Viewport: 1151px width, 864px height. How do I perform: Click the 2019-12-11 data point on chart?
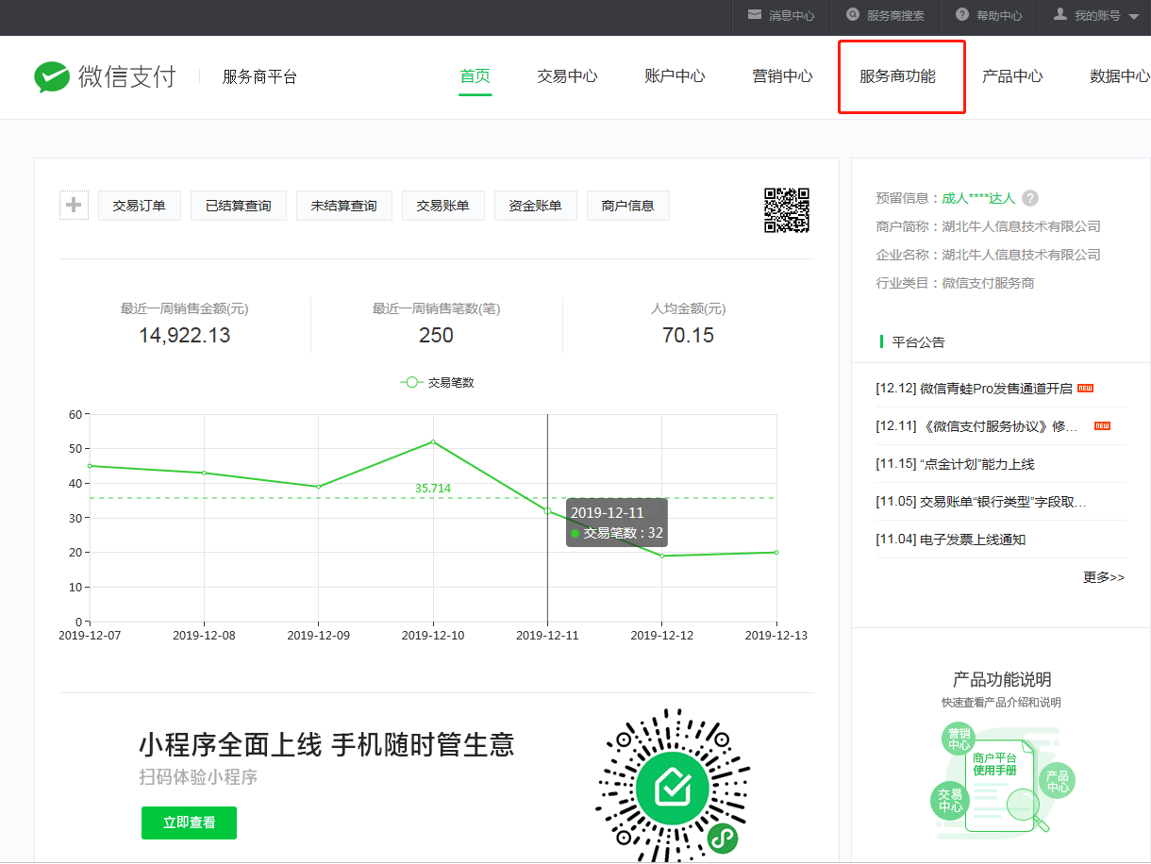tap(547, 510)
